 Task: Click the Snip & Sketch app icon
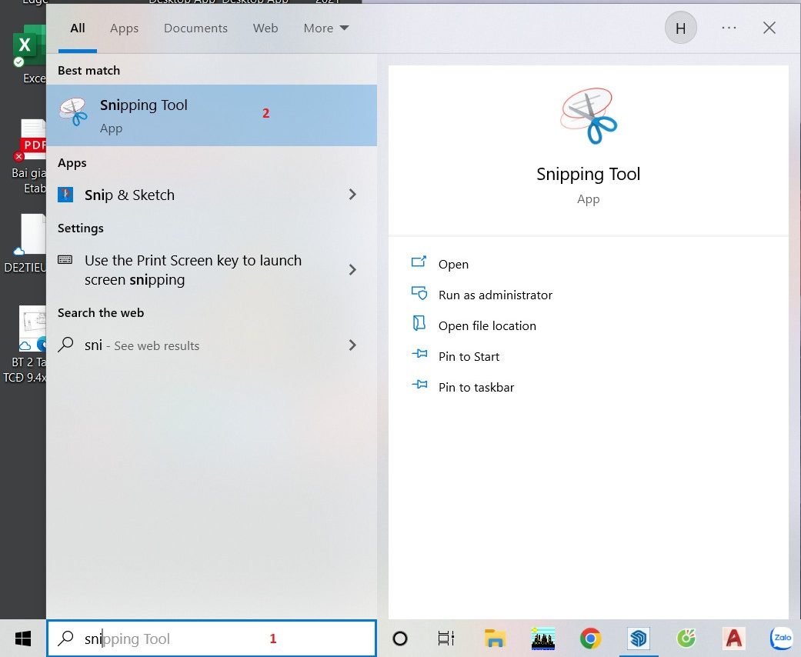[65, 195]
